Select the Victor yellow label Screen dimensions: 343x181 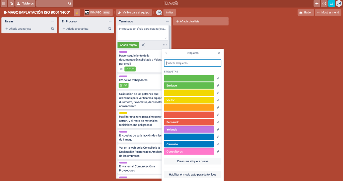coord(189,100)
